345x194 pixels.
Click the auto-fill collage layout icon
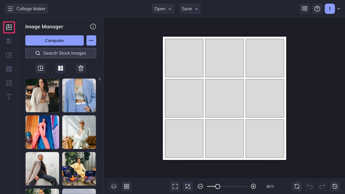pyautogui.click(x=41, y=68)
